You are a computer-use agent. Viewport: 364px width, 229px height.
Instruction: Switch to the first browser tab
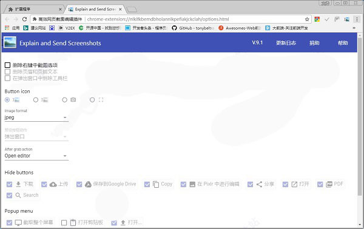35,9
